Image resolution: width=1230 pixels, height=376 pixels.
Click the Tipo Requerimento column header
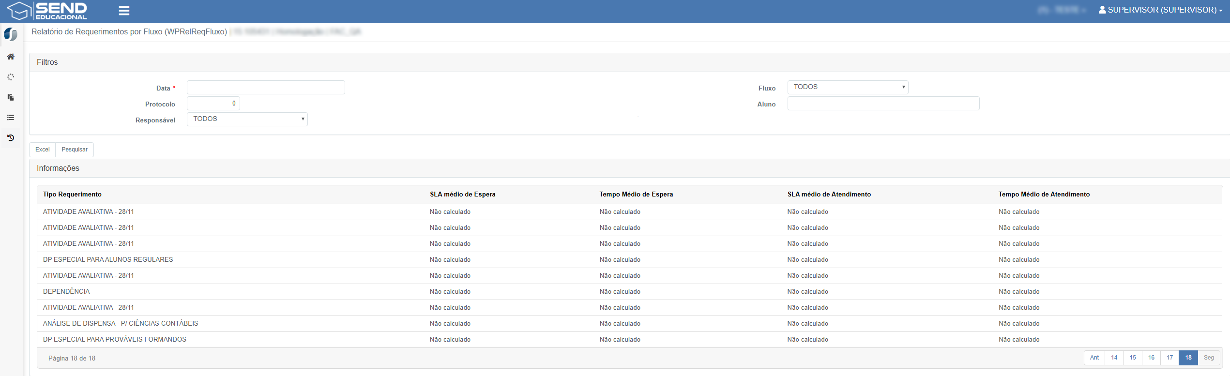coord(72,194)
